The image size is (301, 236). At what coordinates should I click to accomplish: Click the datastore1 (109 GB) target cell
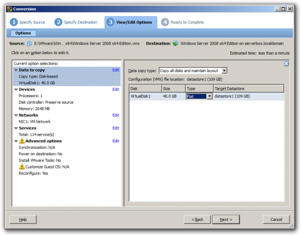click(x=249, y=96)
